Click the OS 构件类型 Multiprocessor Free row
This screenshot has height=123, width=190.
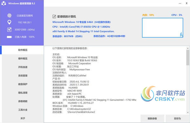point(71,69)
